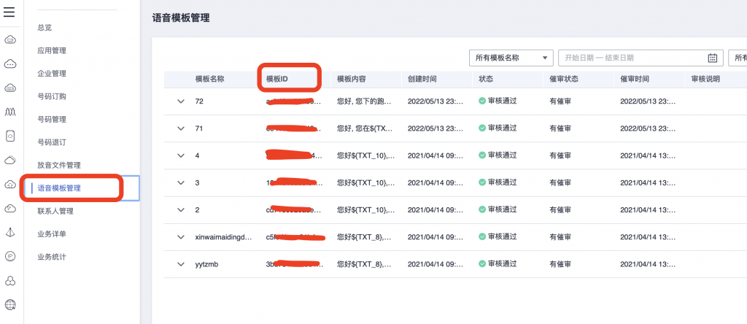747x324 pixels.
Task: Click the 模板内容 column header
Action: click(351, 79)
